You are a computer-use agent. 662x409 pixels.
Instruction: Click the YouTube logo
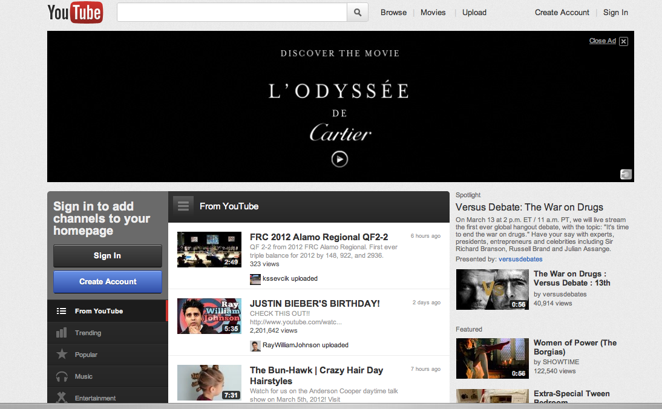[x=75, y=13]
